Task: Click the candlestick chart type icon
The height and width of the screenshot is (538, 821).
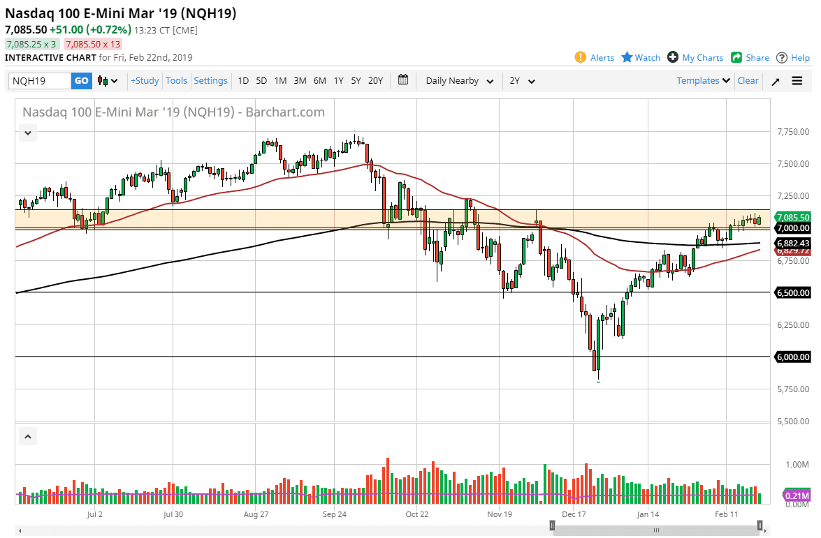Action: pos(103,80)
